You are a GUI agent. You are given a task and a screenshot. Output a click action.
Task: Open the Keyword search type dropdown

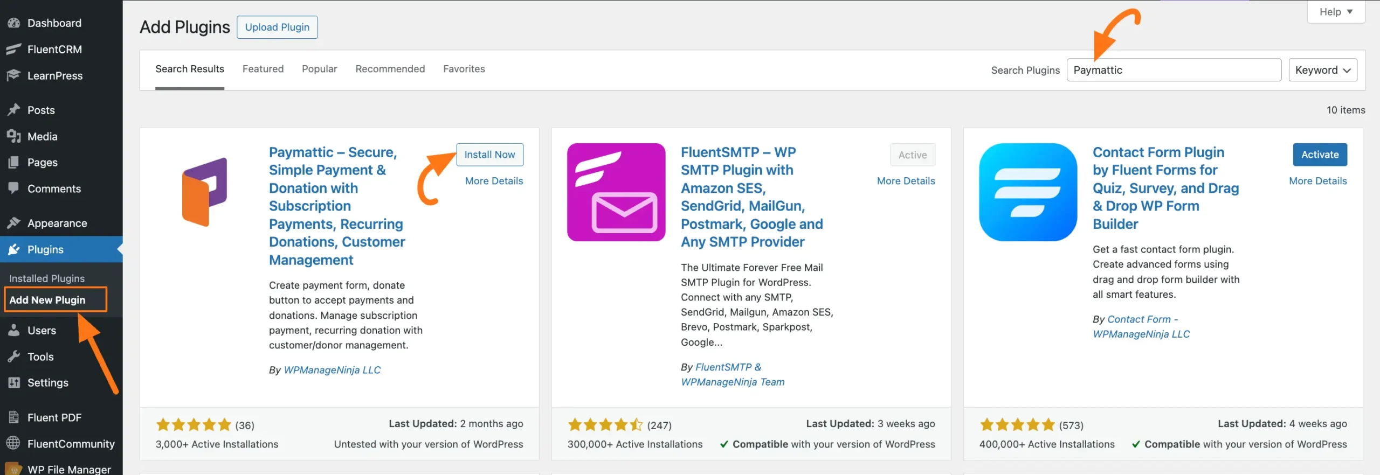tap(1323, 70)
